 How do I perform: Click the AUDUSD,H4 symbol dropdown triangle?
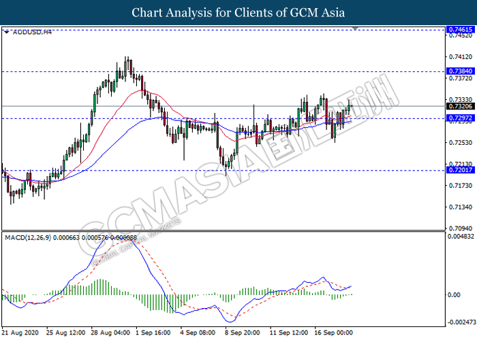pyautogui.click(x=7, y=32)
